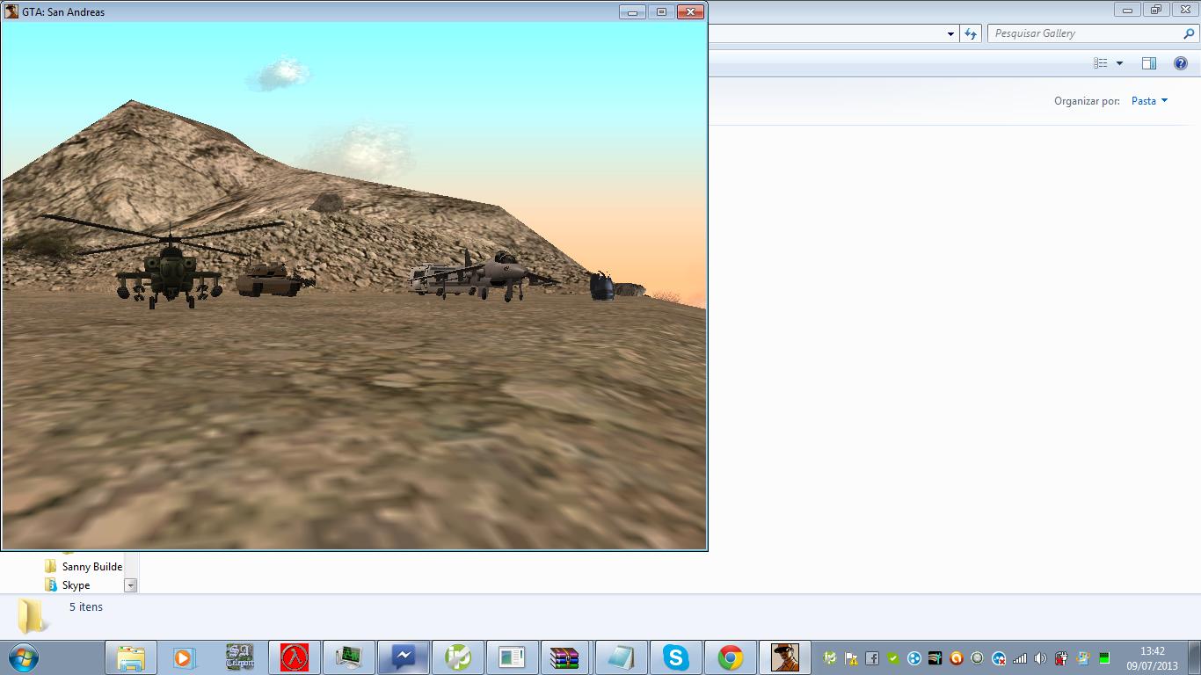The height and width of the screenshot is (675, 1201).
Task: Select the Sanny Builder folder in tree
Action: [84, 567]
